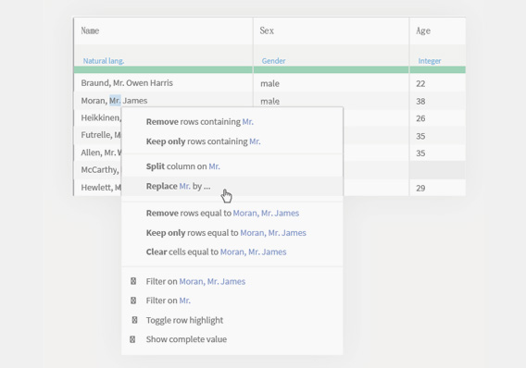Click the green validity bar under Name
Screen dimensions: 526x368
(x=163, y=69)
